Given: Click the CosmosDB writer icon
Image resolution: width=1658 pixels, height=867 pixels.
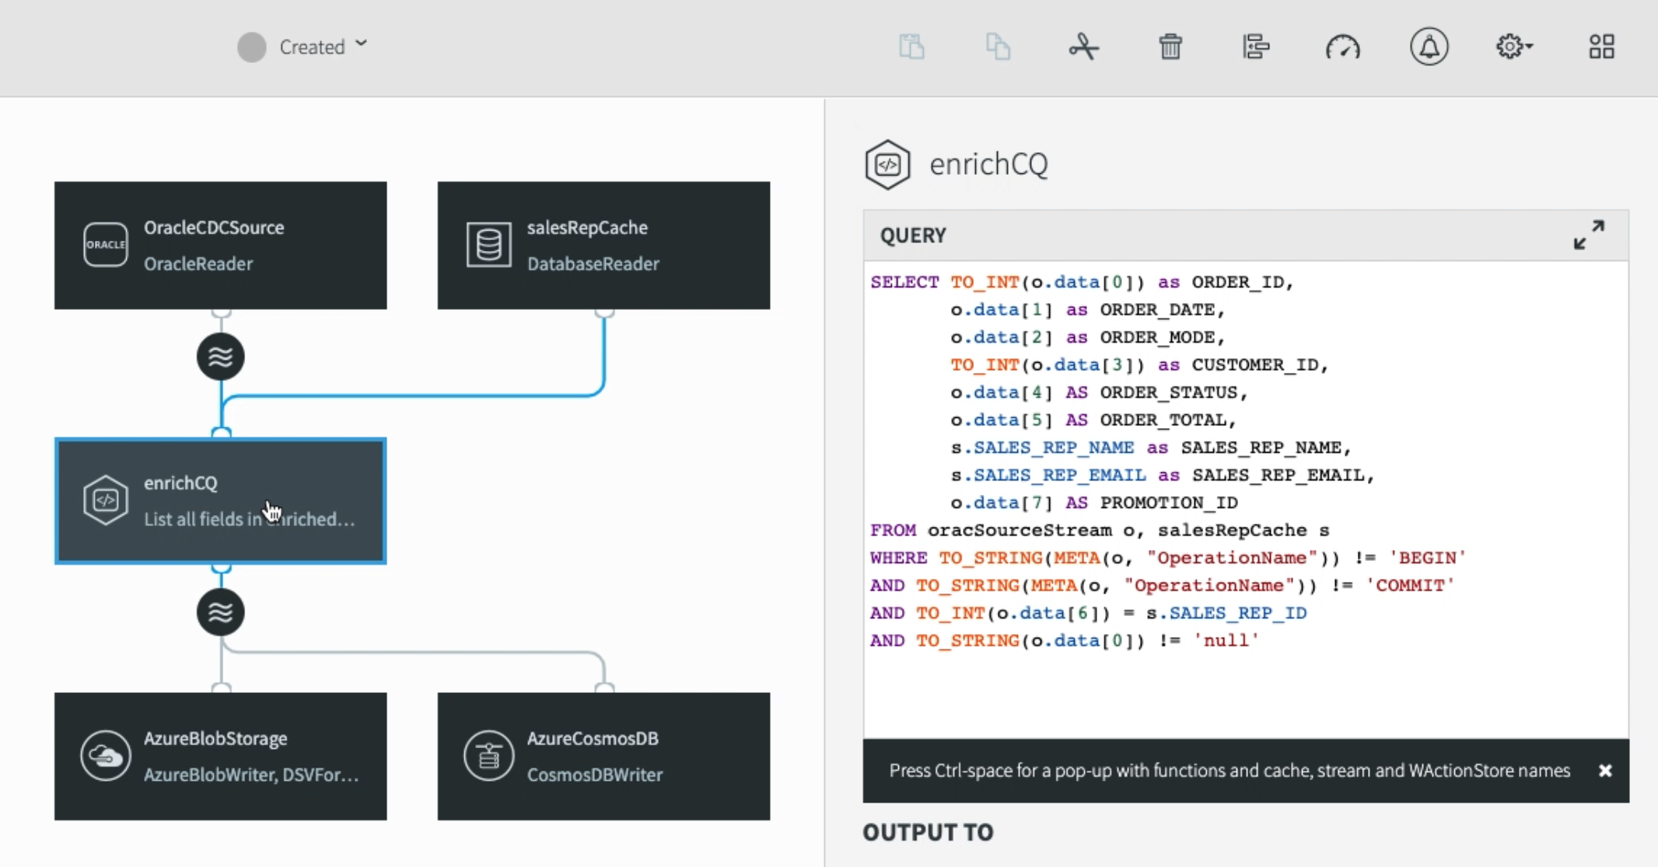Looking at the screenshot, I should coord(488,755).
